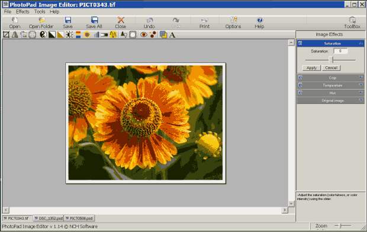Open the File menu

pyautogui.click(x=8, y=11)
